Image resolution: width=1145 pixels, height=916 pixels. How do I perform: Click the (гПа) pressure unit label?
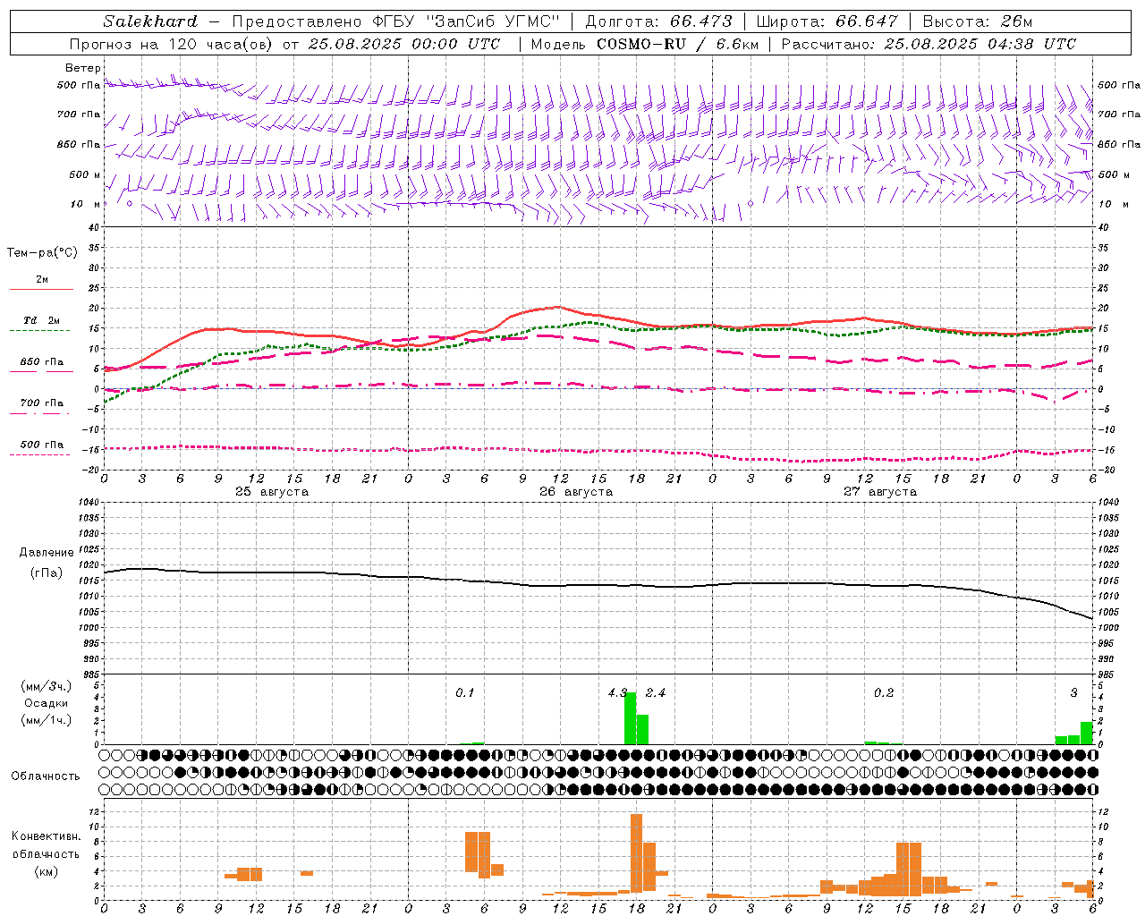47,572
